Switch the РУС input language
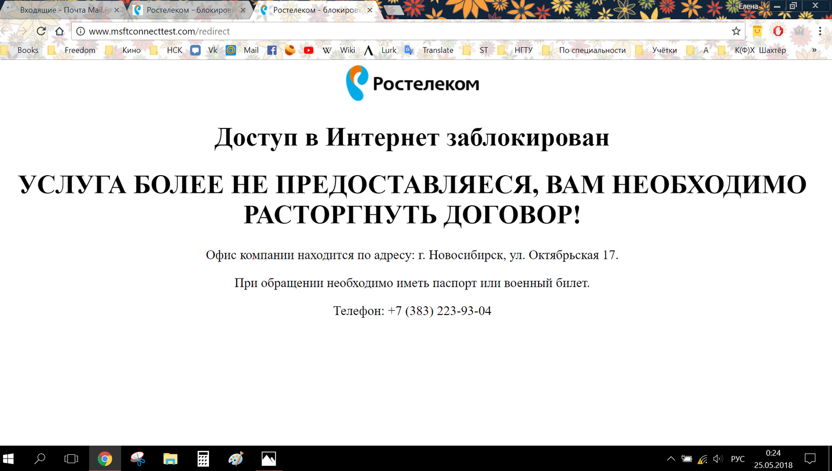The height and width of the screenshot is (471, 832). (738, 459)
